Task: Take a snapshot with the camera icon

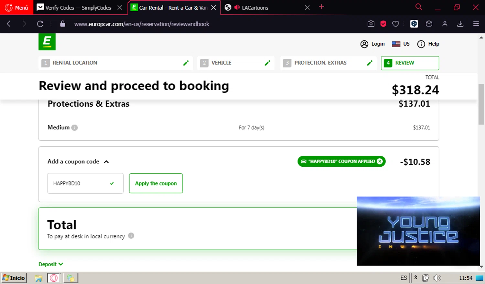Action: coord(371,24)
